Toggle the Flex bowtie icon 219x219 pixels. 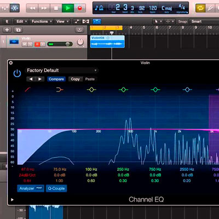(x=85, y=21)
